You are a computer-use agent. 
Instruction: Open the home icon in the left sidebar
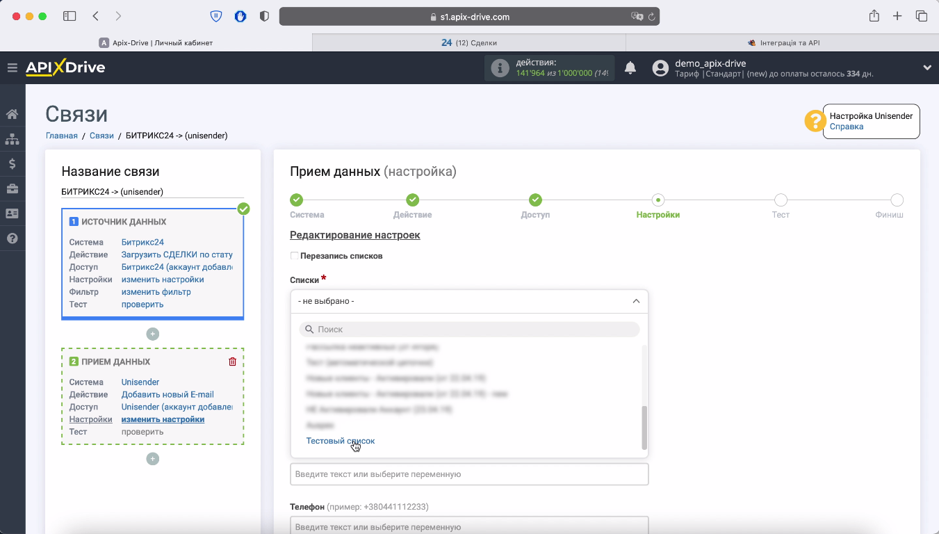pyautogui.click(x=12, y=114)
